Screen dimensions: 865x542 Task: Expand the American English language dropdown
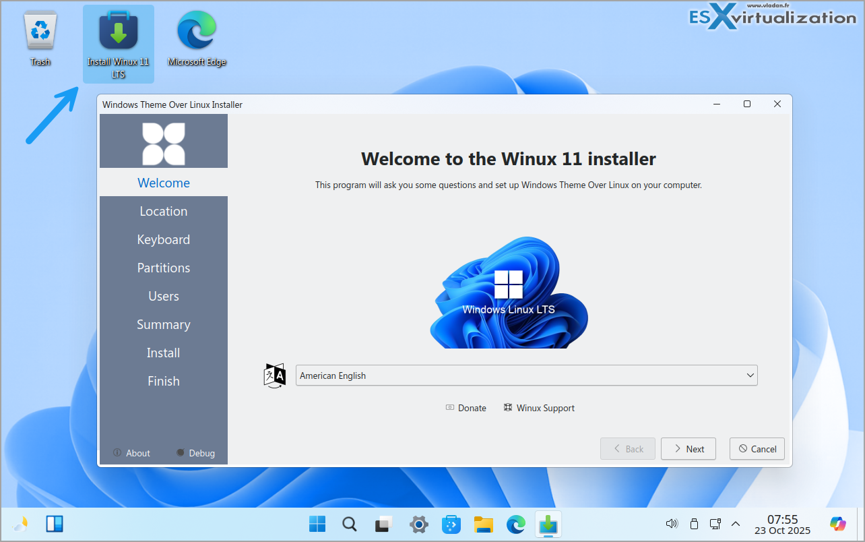point(526,375)
